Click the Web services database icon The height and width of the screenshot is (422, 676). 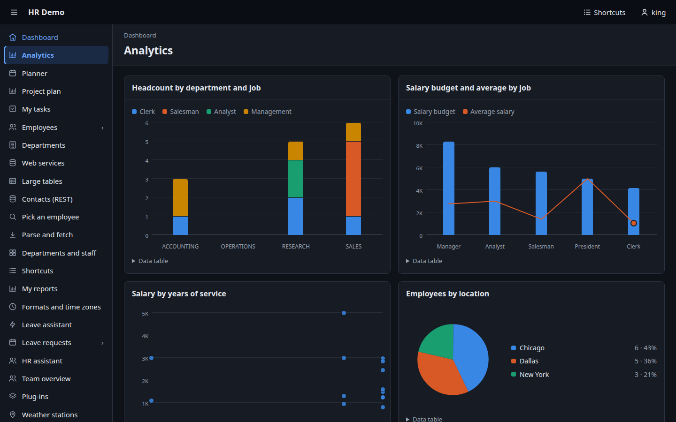pyautogui.click(x=13, y=163)
